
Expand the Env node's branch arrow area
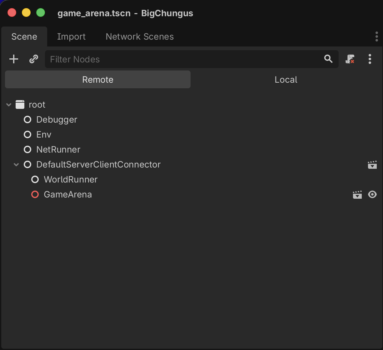coord(16,134)
